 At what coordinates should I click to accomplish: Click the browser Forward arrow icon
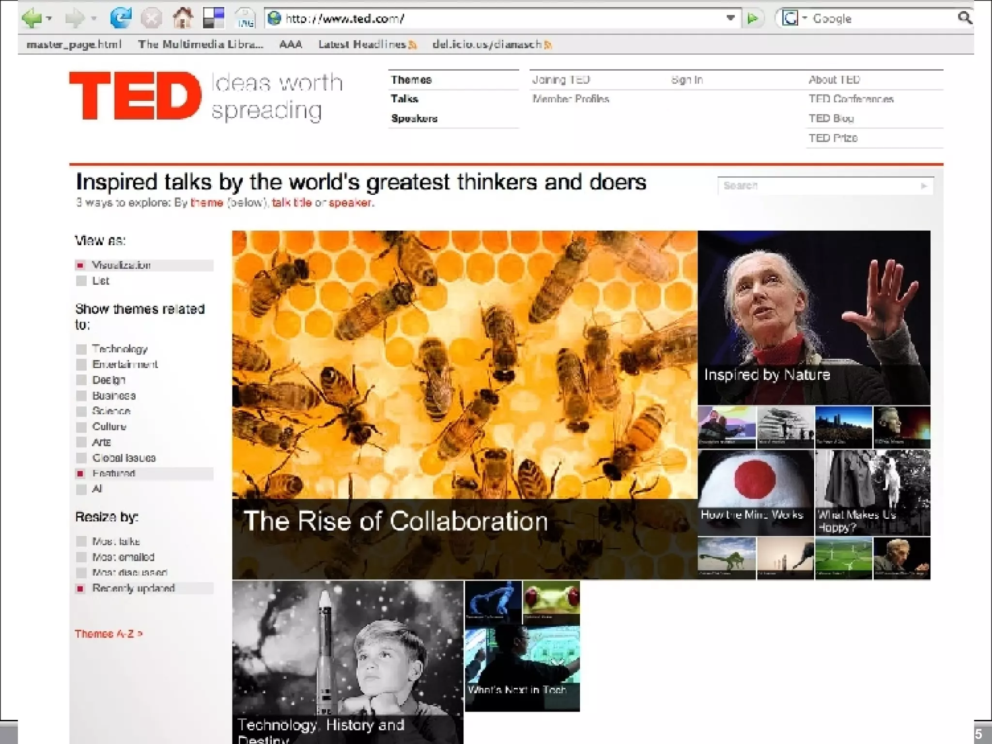[x=75, y=18]
